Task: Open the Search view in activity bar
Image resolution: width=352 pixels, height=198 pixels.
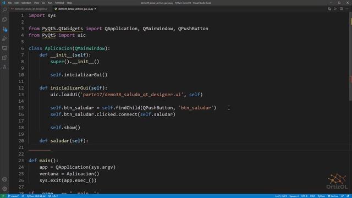Action: tap(4, 10)
